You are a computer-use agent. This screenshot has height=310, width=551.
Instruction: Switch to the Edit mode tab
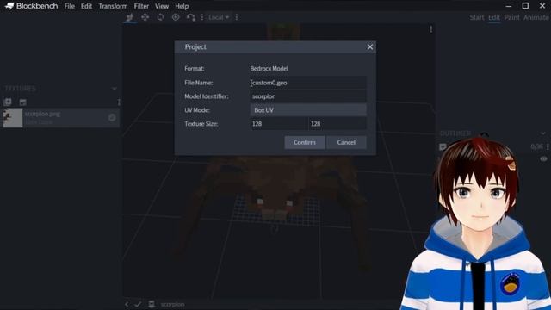pyautogui.click(x=493, y=17)
